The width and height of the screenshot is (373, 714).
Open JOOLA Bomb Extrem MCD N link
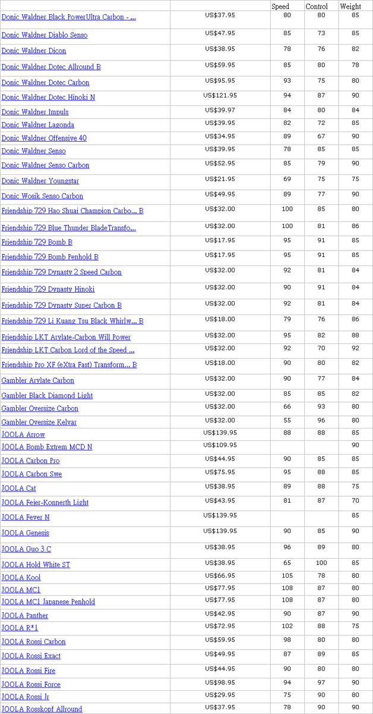point(47,447)
